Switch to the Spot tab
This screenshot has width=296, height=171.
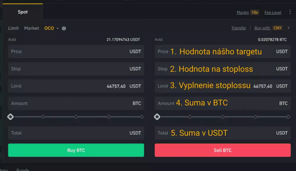tap(23, 12)
